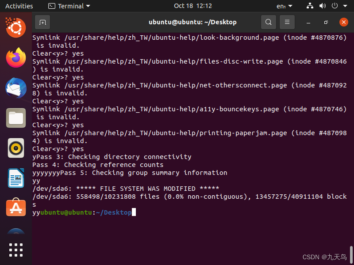Open the terminal hamburger menu

[287, 22]
